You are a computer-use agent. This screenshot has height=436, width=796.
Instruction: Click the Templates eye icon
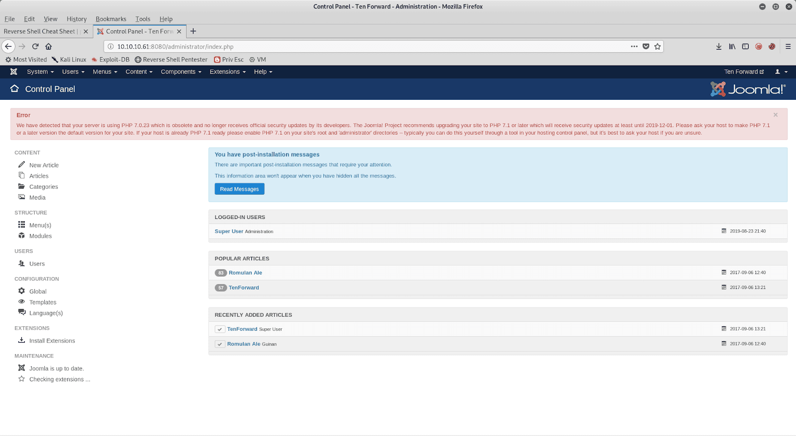tap(21, 301)
